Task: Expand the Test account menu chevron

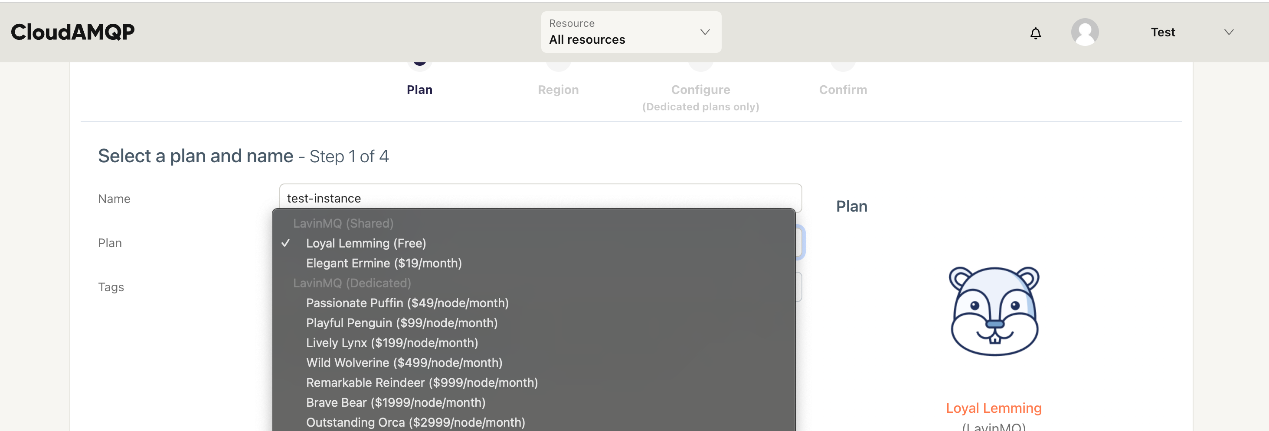Action: coord(1229,32)
